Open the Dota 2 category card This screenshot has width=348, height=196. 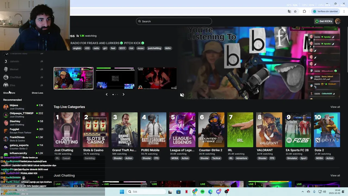coord(327,130)
